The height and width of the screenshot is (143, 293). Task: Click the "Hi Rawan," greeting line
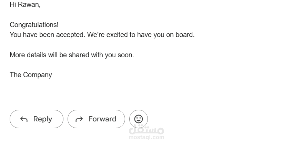coord(25,4)
